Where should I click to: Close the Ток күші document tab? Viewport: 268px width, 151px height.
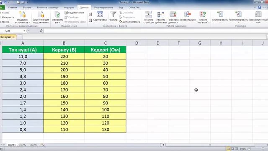(13, 37)
